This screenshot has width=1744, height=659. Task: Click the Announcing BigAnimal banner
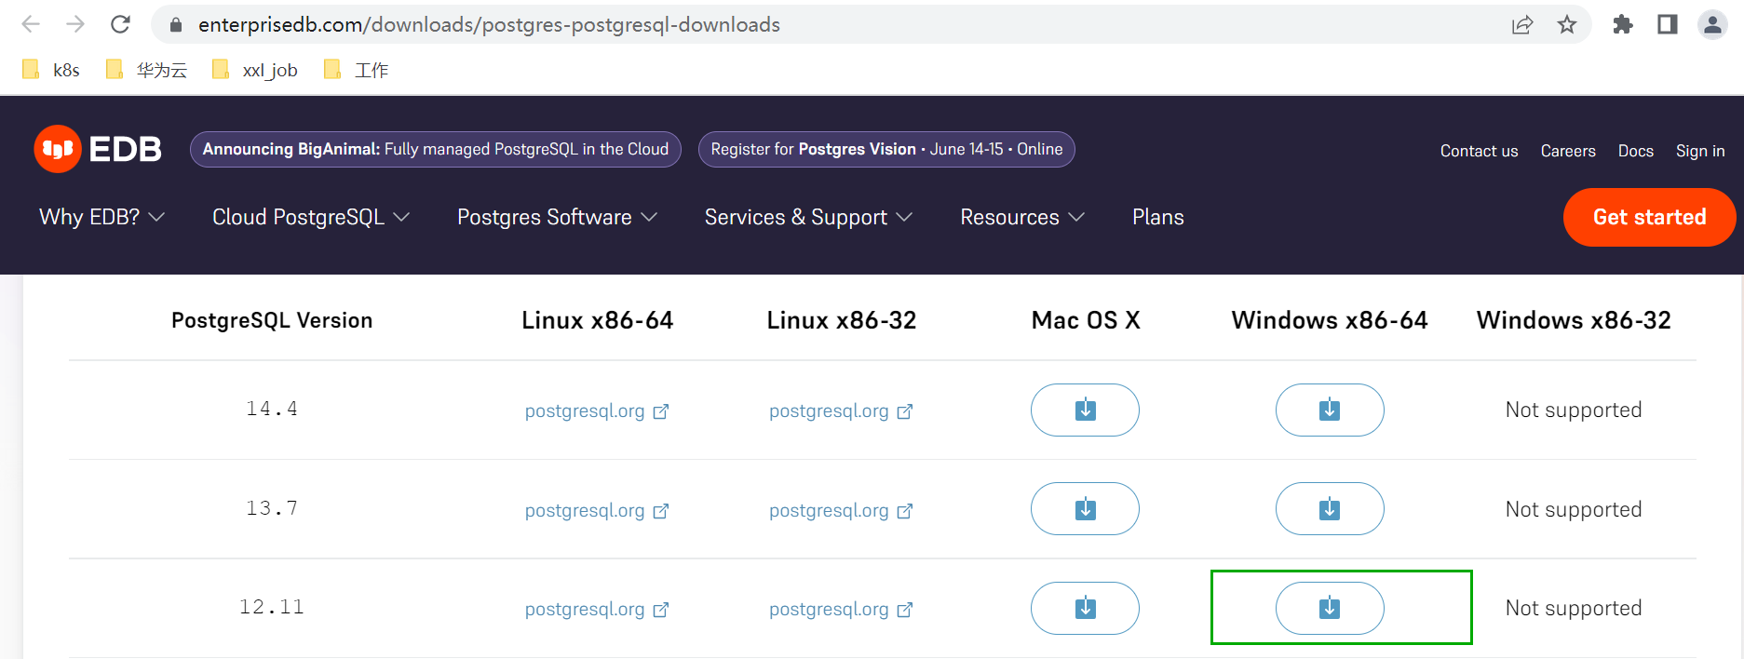point(435,149)
